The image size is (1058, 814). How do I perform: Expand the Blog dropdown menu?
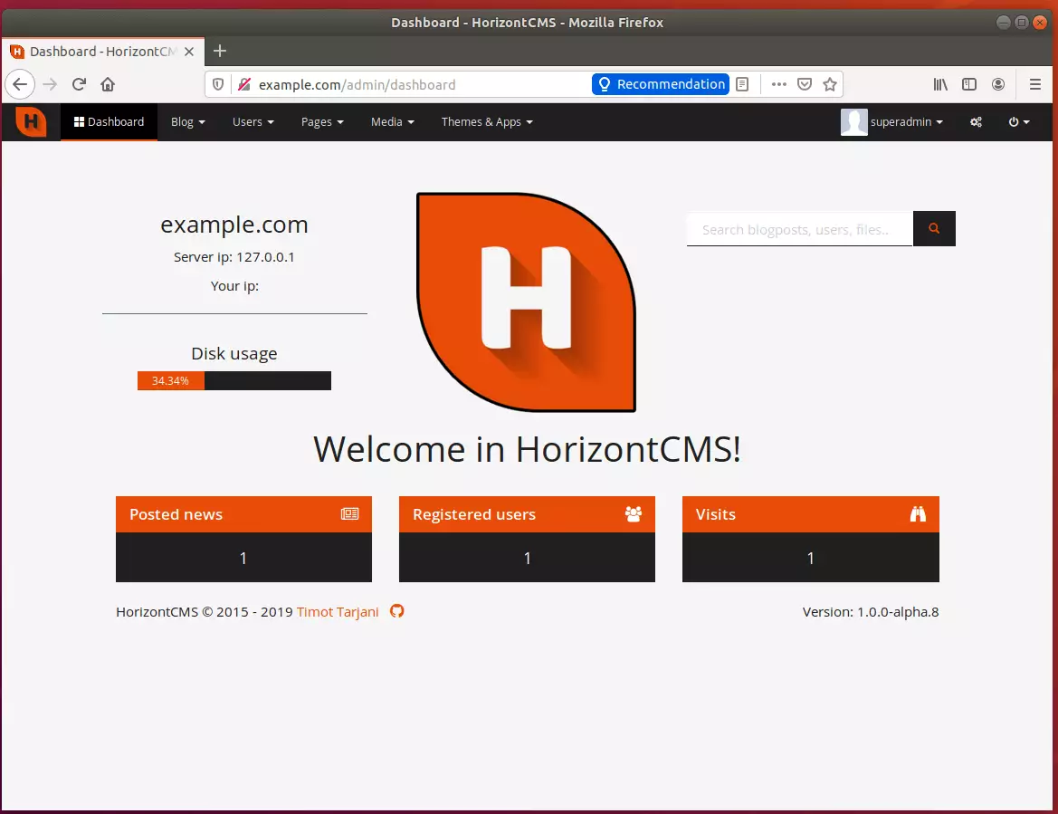187,122
